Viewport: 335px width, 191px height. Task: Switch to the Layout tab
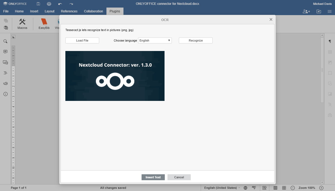coord(49,11)
